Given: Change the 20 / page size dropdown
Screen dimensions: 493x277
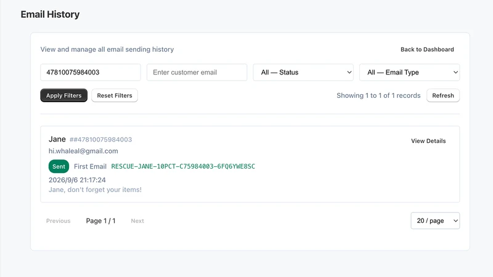Looking at the screenshot, I should 435,221.
